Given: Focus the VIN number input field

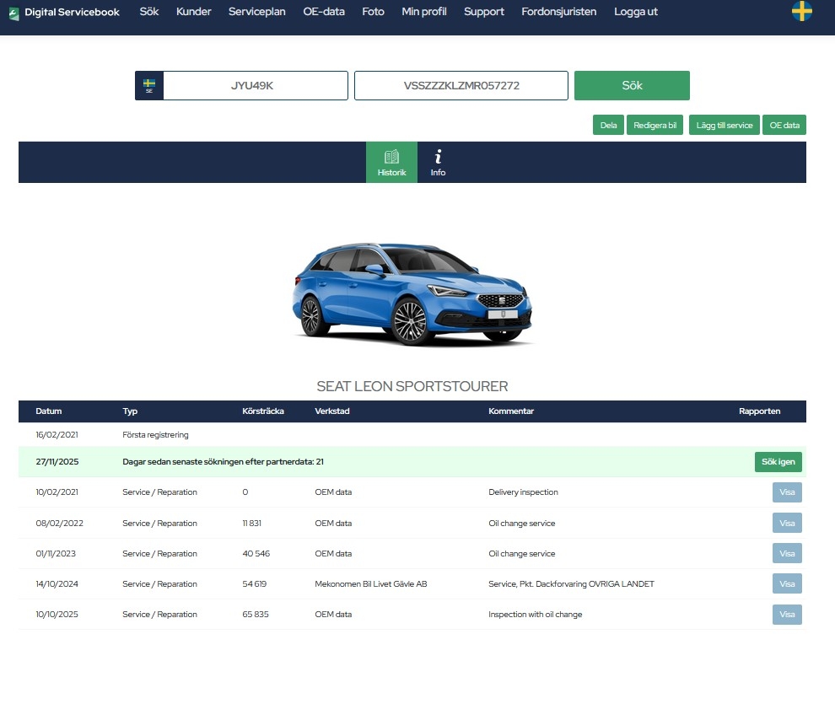Looking at the screenshot, I should point(461,86).
